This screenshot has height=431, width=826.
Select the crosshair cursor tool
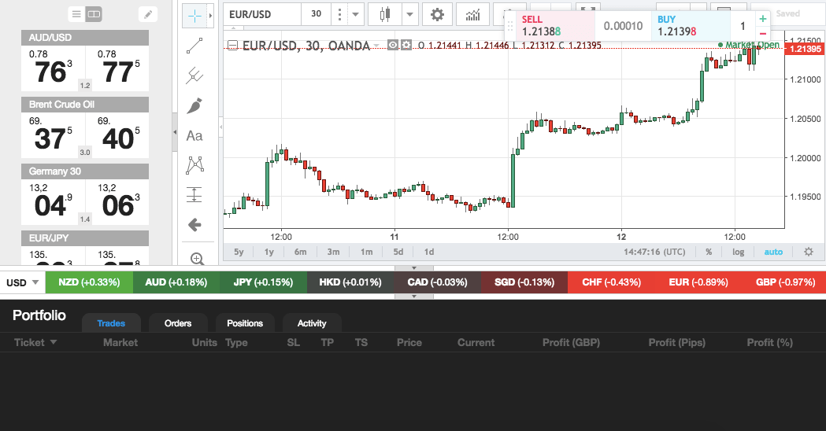[194, 16]
